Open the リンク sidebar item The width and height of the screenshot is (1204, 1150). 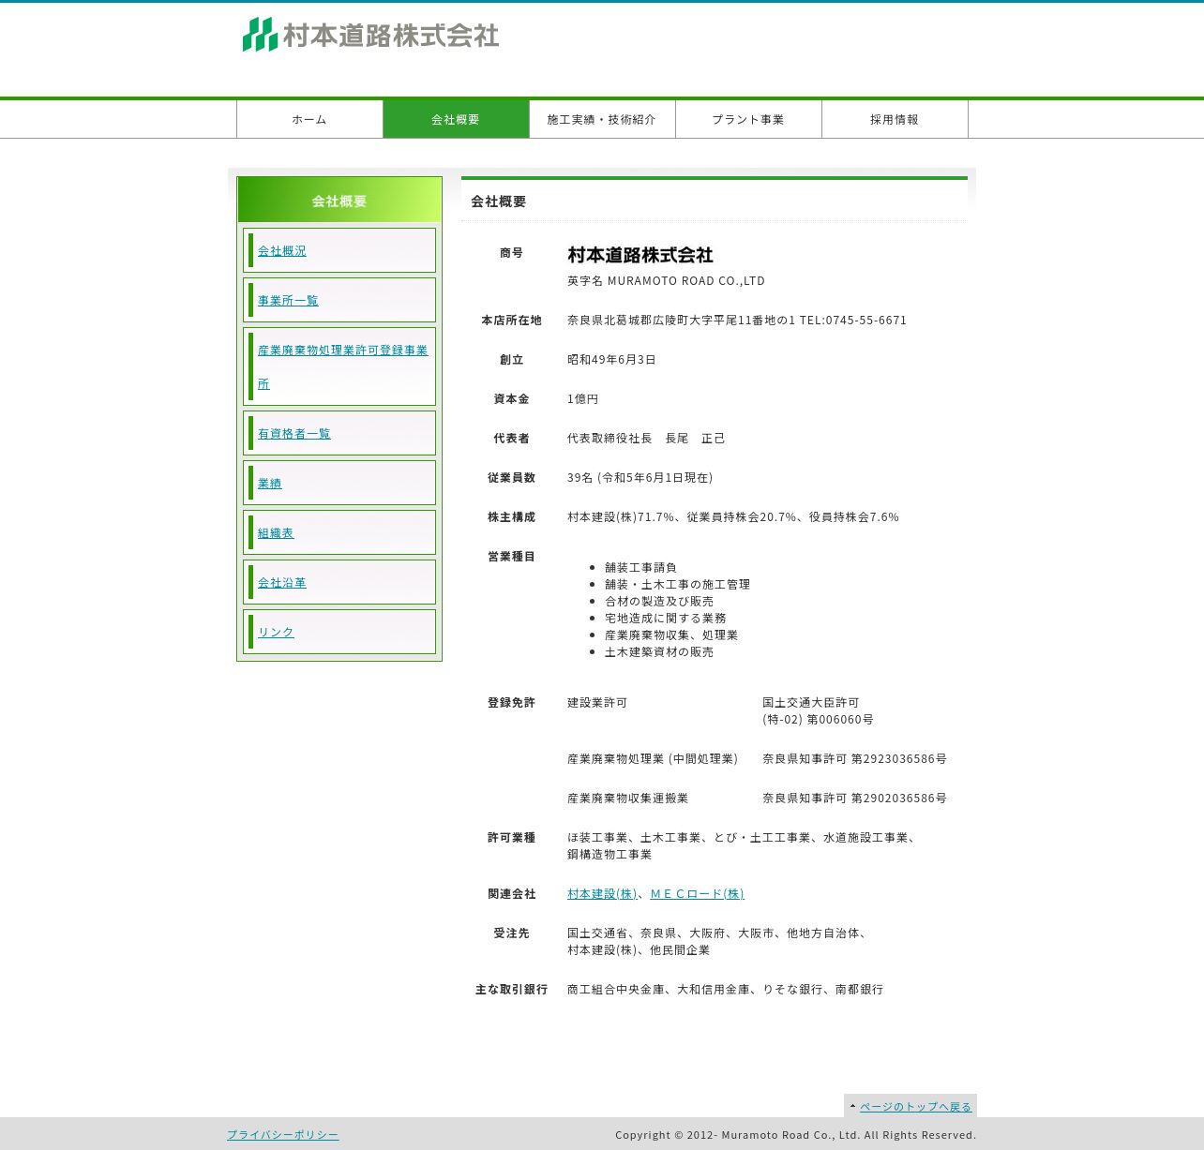pos(276,633)
